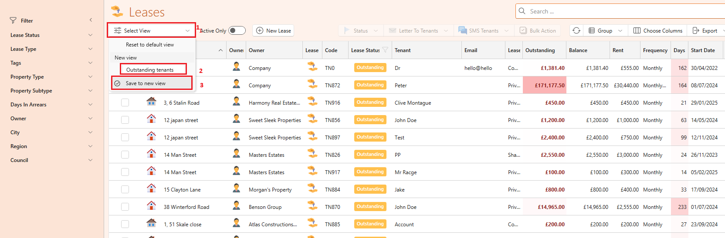Open Choose Columns panel
This screenshot has width=725, height=238.
(658, 30)
